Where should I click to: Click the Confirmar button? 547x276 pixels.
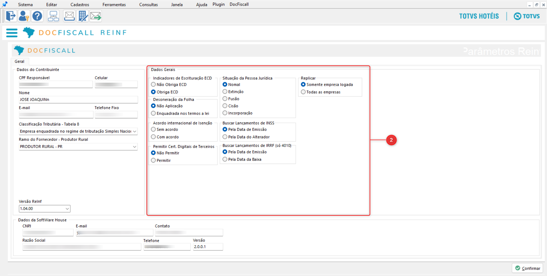point(527,268)
